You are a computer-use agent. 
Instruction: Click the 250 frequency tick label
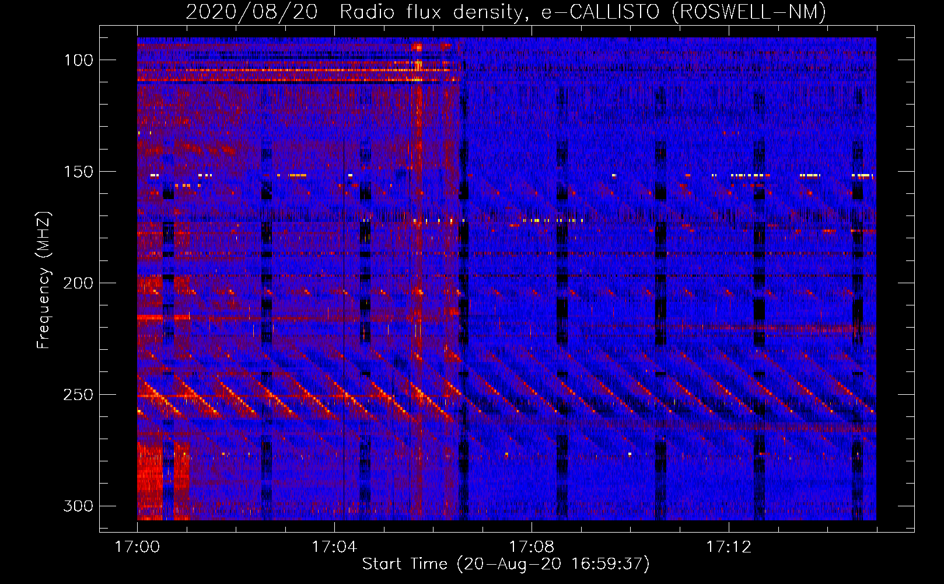[x=78, y=395]
